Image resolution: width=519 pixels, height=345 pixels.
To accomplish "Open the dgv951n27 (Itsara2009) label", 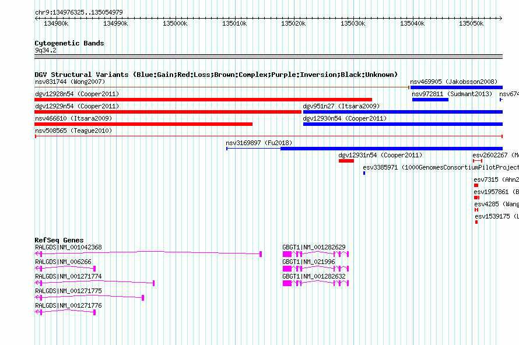I will coord(341,106).
